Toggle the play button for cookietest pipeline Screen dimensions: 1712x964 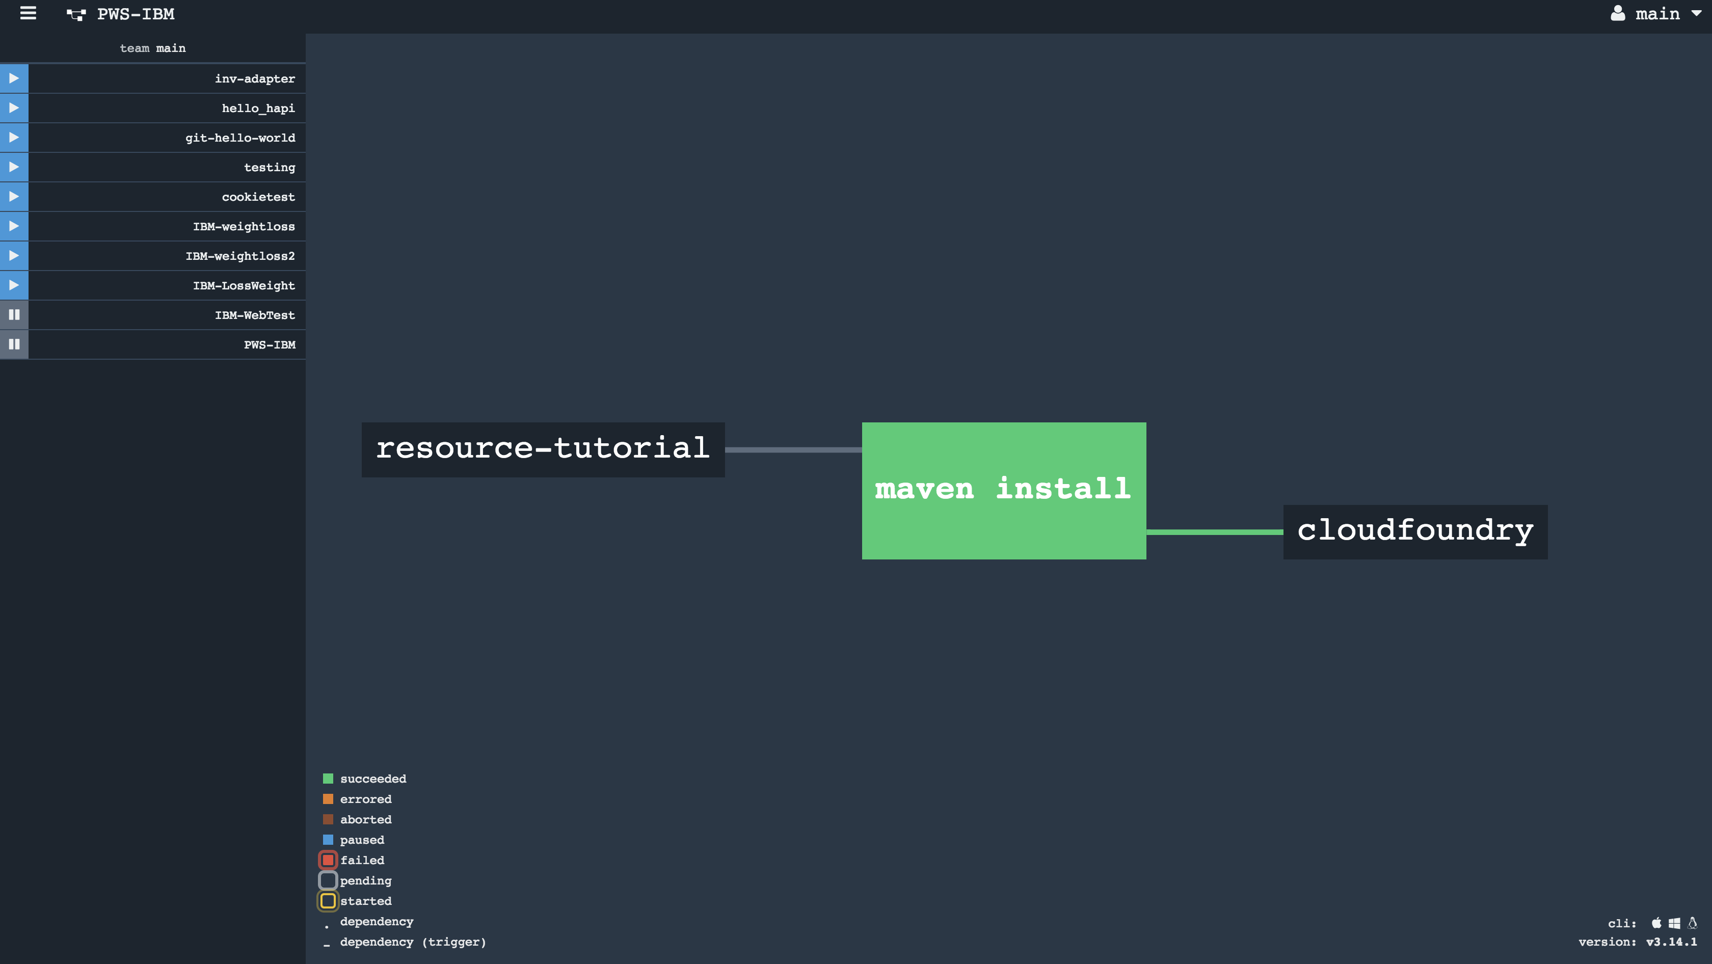point(14,197)
